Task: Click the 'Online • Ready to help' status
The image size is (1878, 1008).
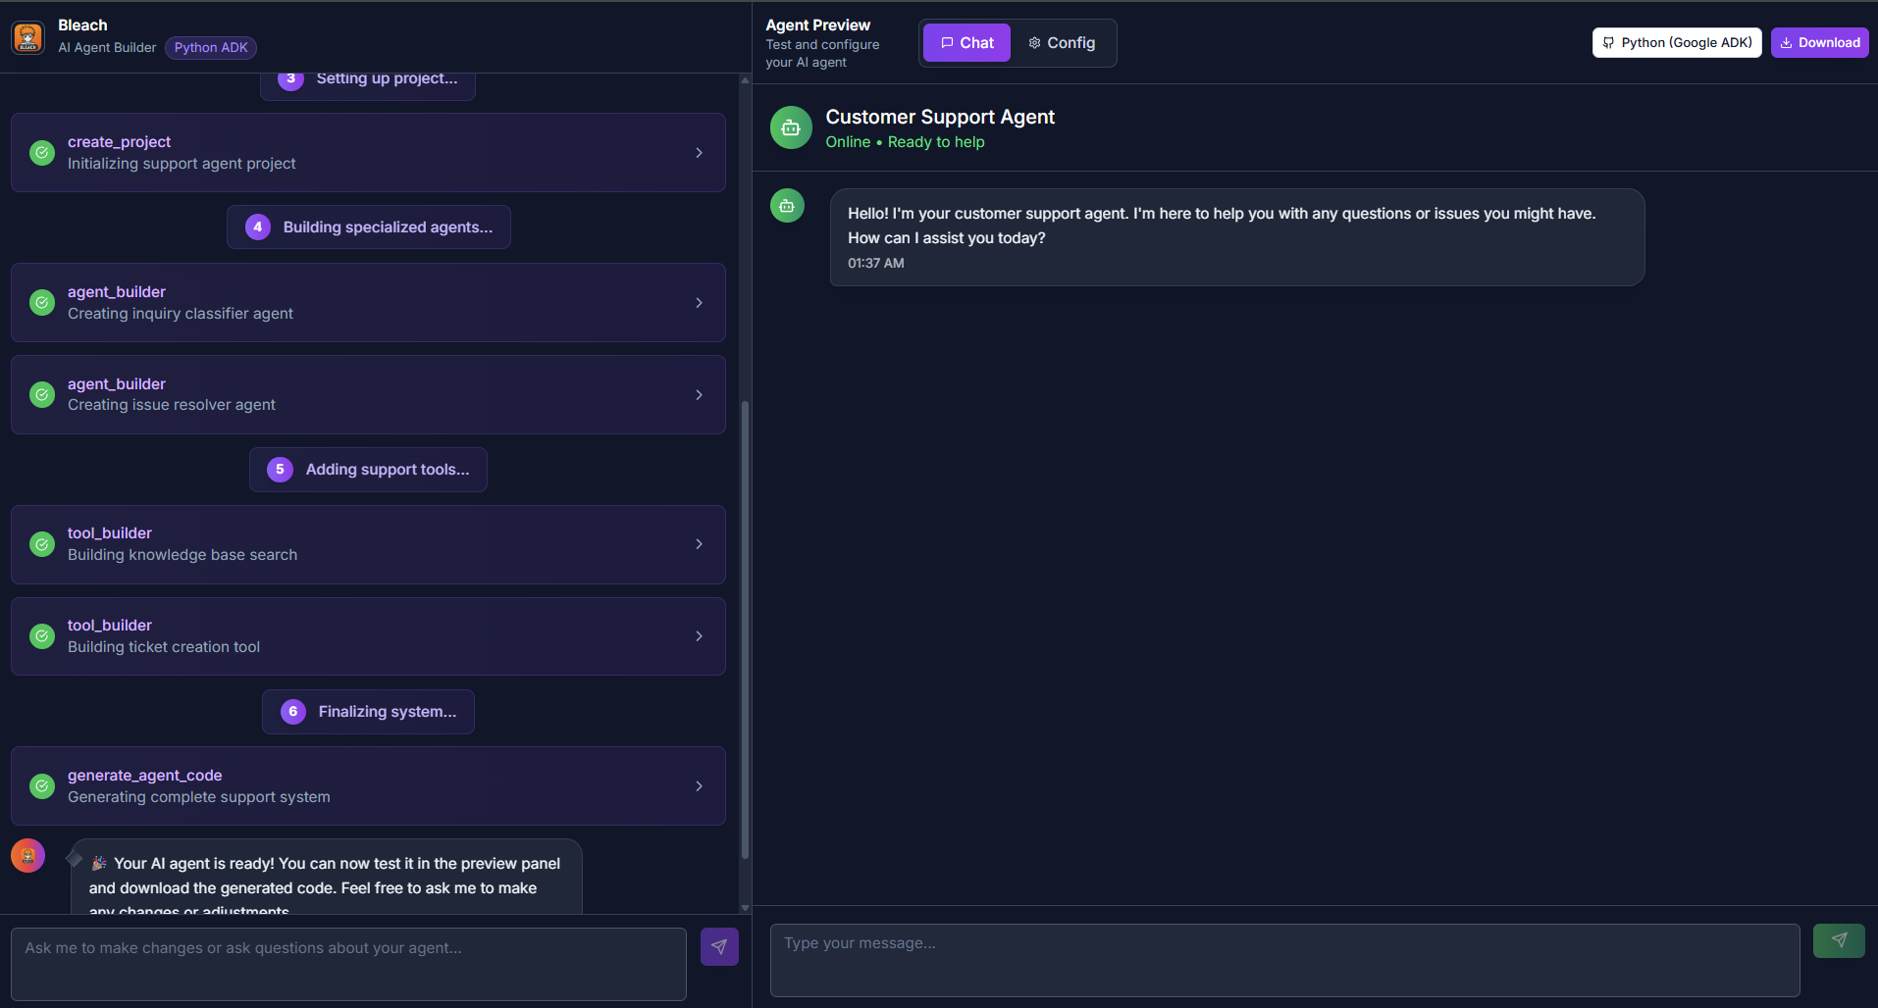Action: 905,142
